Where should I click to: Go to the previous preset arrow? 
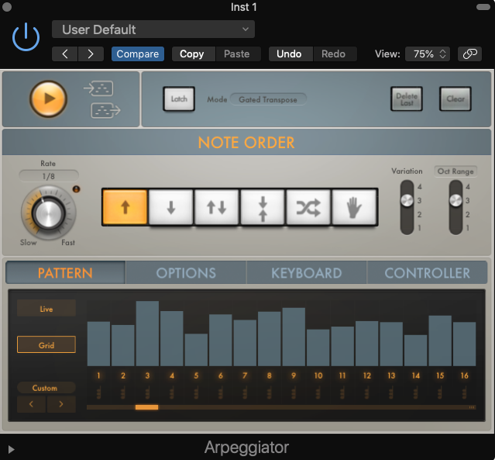[65, 54]
